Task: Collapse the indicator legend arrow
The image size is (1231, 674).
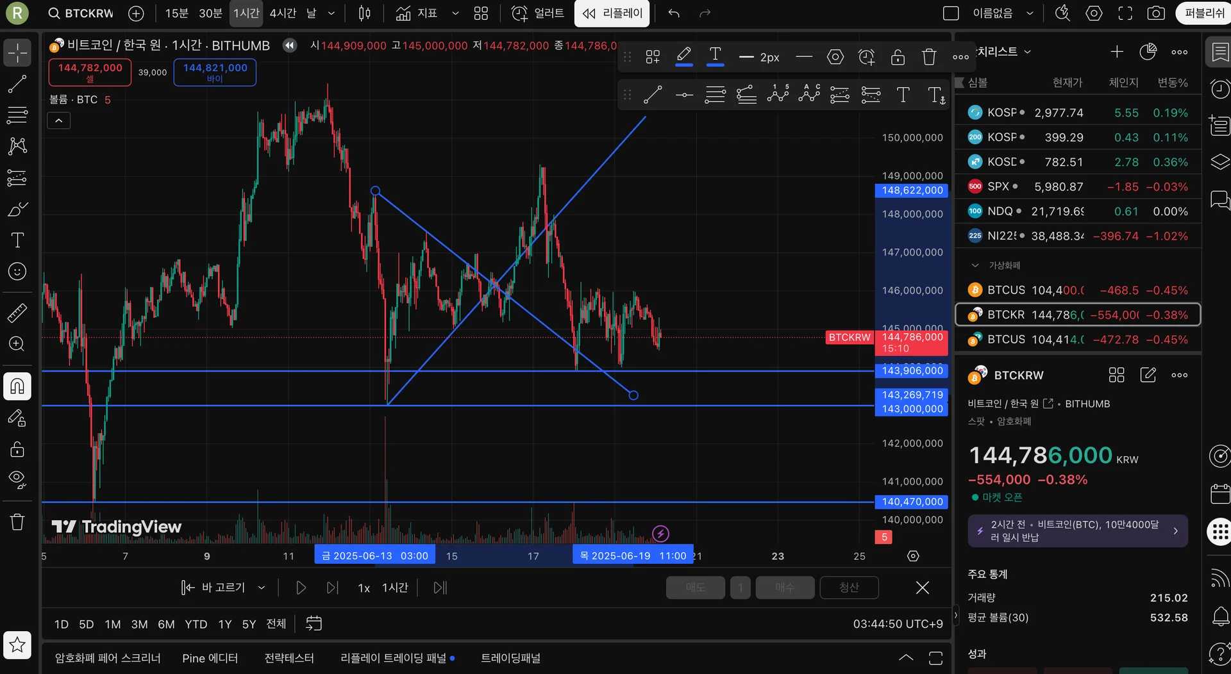Action: pyautogui.click(x=58, y=120)
